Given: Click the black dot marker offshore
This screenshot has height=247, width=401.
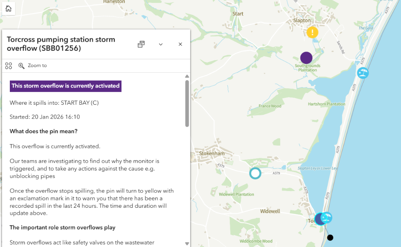Looking at the screenshot, I should pos(330,238).
